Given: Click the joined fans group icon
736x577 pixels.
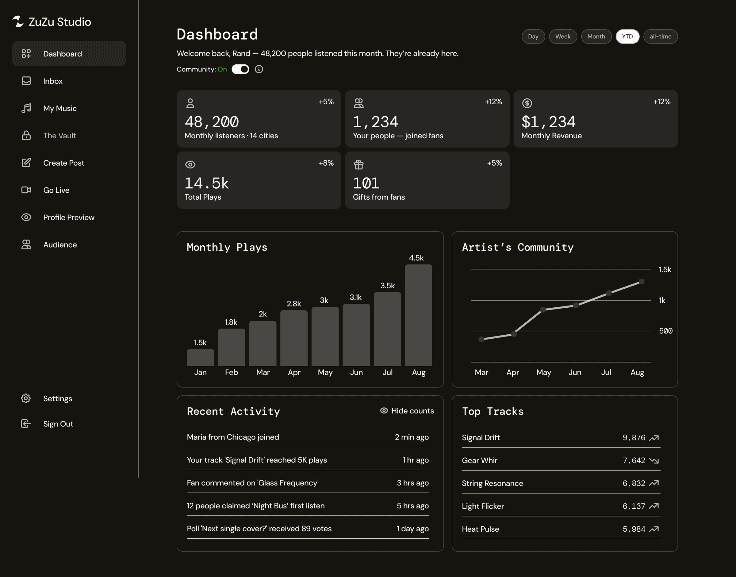Looking at the screenshot, I should click(x=359, y=103).
